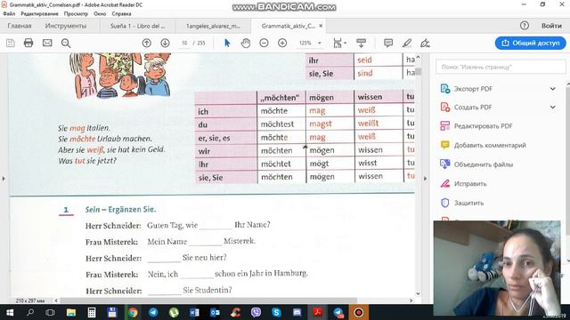Screen dimensions: 570x320
Task: Add a sticky note comment
Action: [x=388, y=44]
